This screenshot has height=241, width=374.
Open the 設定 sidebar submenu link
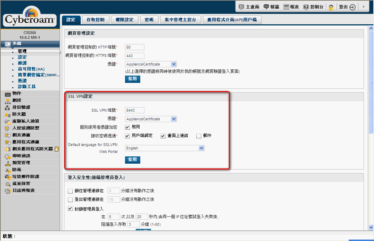tap(22, 57)
